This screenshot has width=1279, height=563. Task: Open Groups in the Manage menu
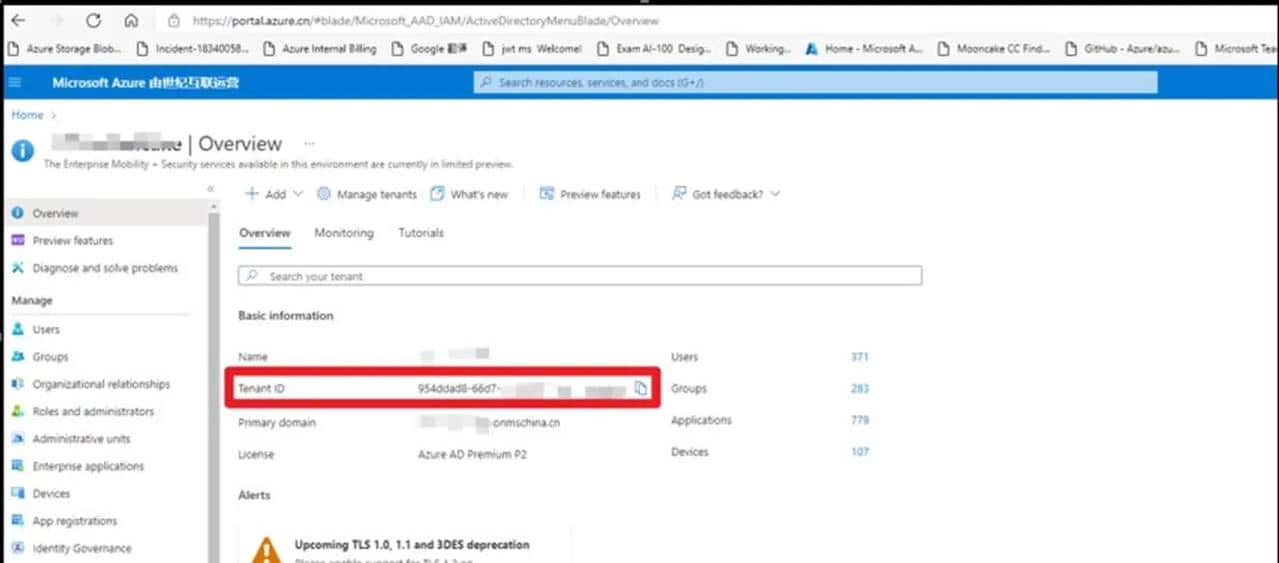[50, 356]
